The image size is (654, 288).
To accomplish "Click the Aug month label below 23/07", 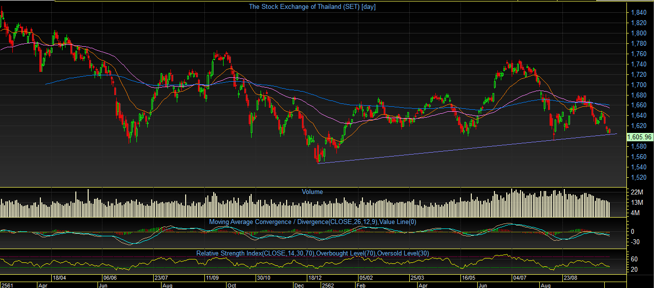I will pyautogui.click(x=167, y=285).
